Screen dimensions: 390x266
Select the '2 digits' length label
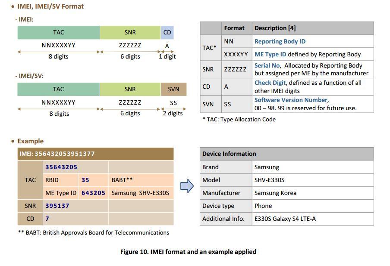click(x=173, y=113)
